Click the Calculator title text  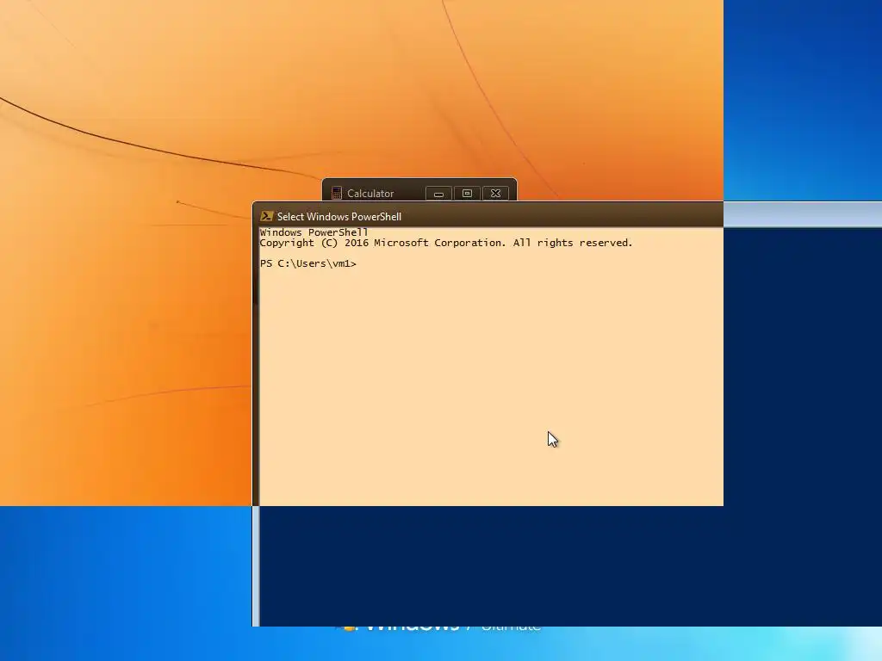370,194
